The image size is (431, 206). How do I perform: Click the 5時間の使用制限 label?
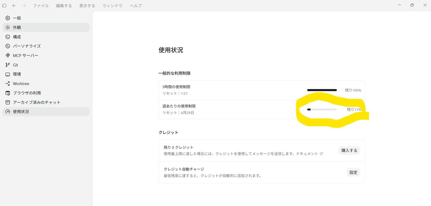177,87
